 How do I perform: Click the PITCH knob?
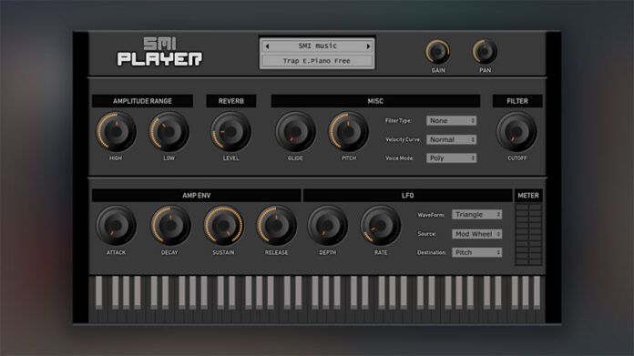349,132
